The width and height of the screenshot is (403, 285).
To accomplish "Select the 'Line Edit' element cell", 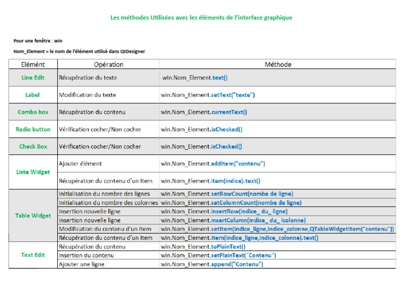I will (x=33, y=78).
